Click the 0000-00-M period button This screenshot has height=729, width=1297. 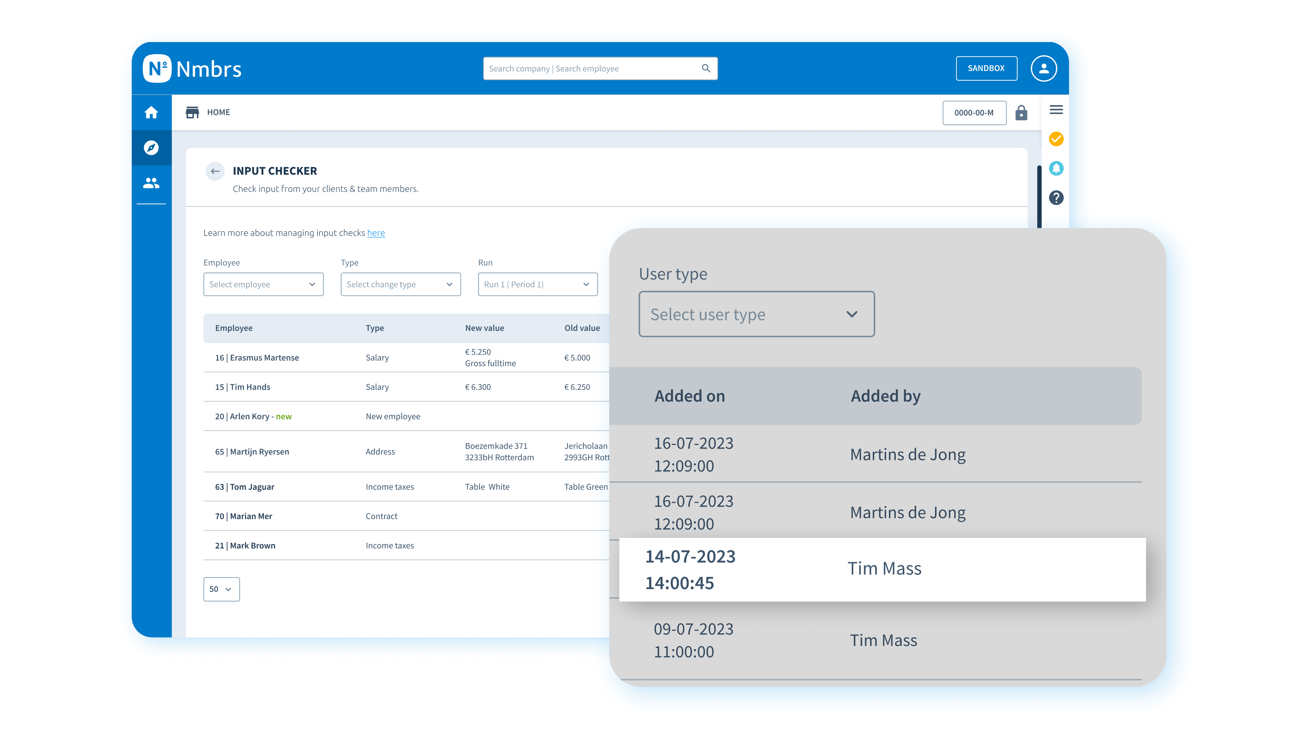click(x=974, y=113)
